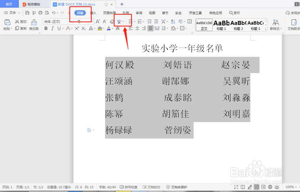Click the 查找 search button
The image size is (300, 192).
point(235,13)
